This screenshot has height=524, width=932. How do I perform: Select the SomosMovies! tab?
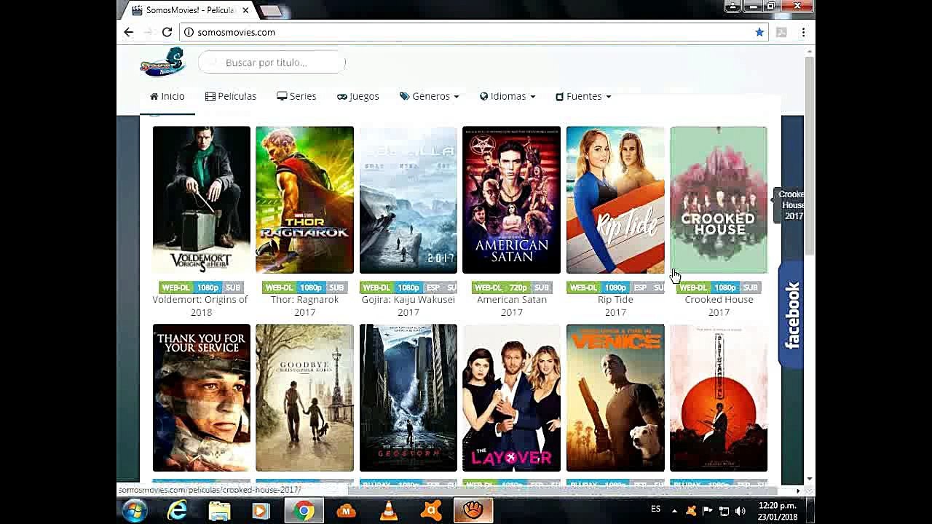click(189, 10)
